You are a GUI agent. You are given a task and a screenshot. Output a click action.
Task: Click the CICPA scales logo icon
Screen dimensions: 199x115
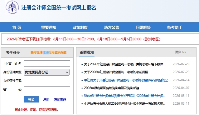[x=12, y=7]
